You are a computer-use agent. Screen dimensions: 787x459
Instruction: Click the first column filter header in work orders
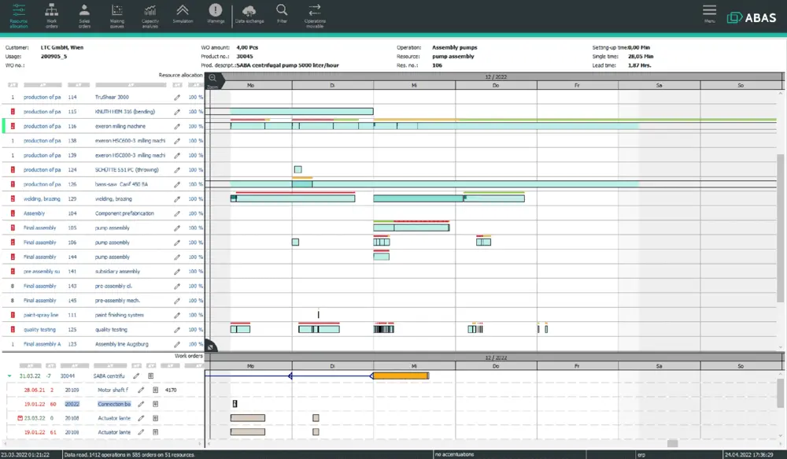[30, 365]
